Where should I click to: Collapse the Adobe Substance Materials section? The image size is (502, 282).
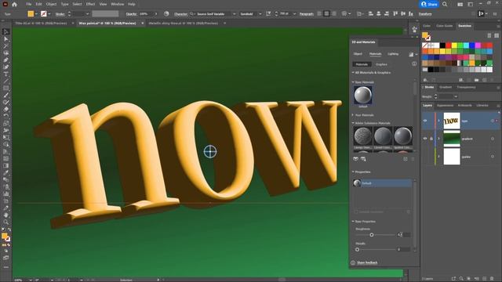click(x=353, y=123)
